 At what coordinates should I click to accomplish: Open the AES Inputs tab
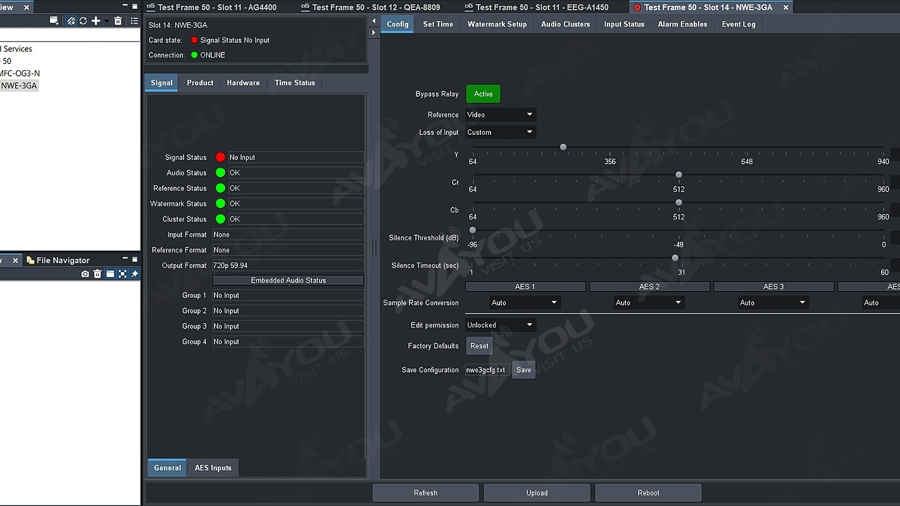pyautogui.click(x=213, y=468)
